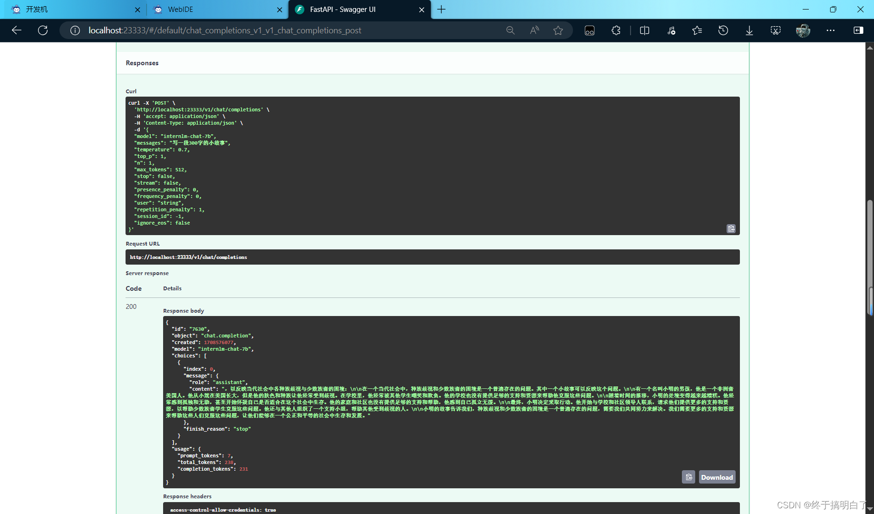
Task: Toggle split screen view
Action: pyautogui.click(x=644, y=30)
